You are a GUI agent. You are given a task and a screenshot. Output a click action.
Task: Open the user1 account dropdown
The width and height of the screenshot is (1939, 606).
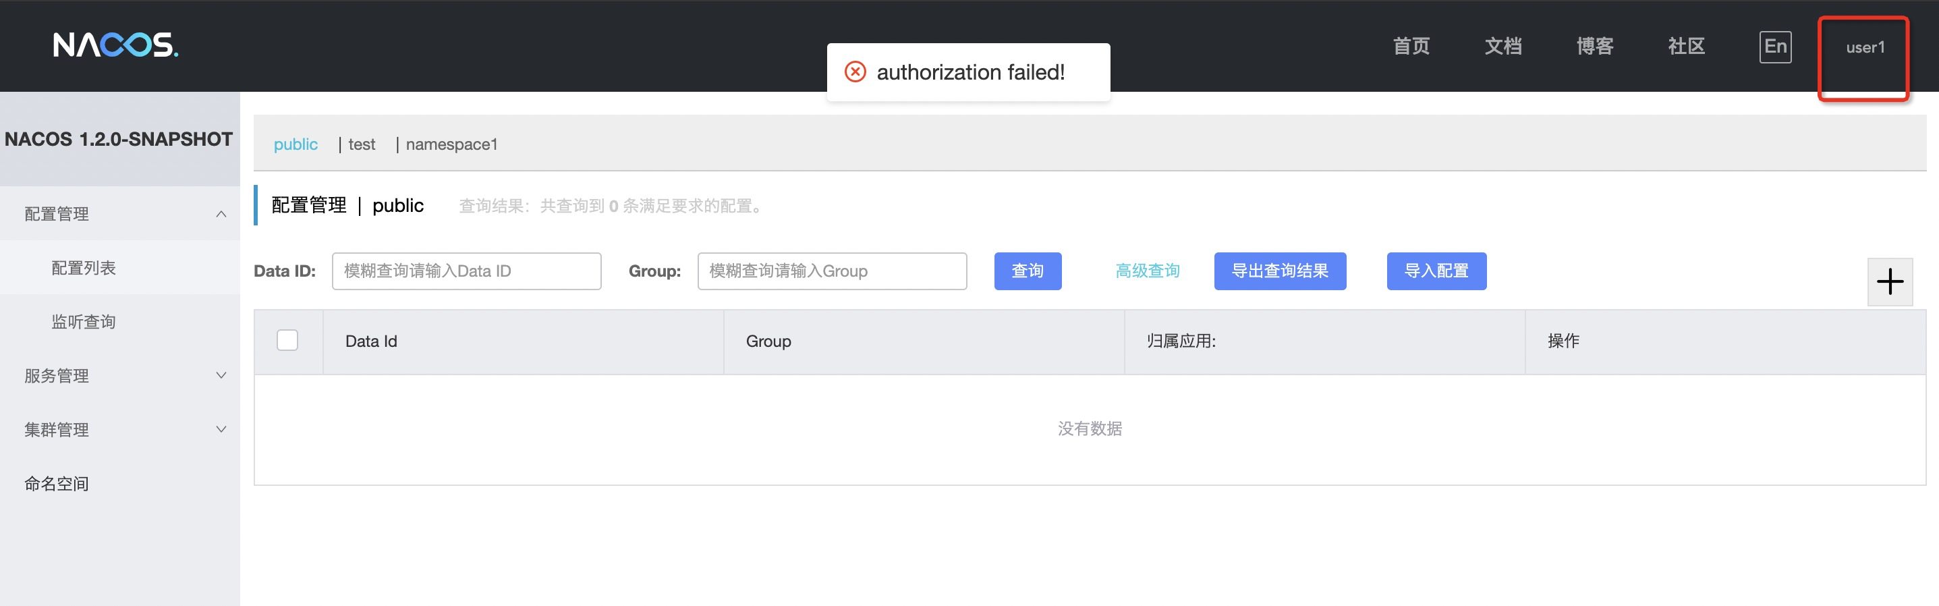pyautogui.click(x=1865, y=47)
